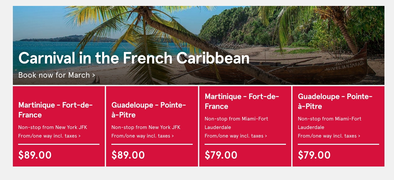Select Guadeloupe card from New York JFK
Screen dimensions: 394x180
click(152, 126)
